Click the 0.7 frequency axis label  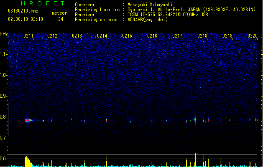tap(3, 138)
